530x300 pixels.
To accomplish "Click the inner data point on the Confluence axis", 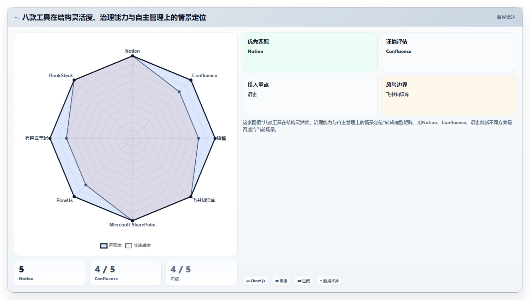I will click(x=179, y=92).
